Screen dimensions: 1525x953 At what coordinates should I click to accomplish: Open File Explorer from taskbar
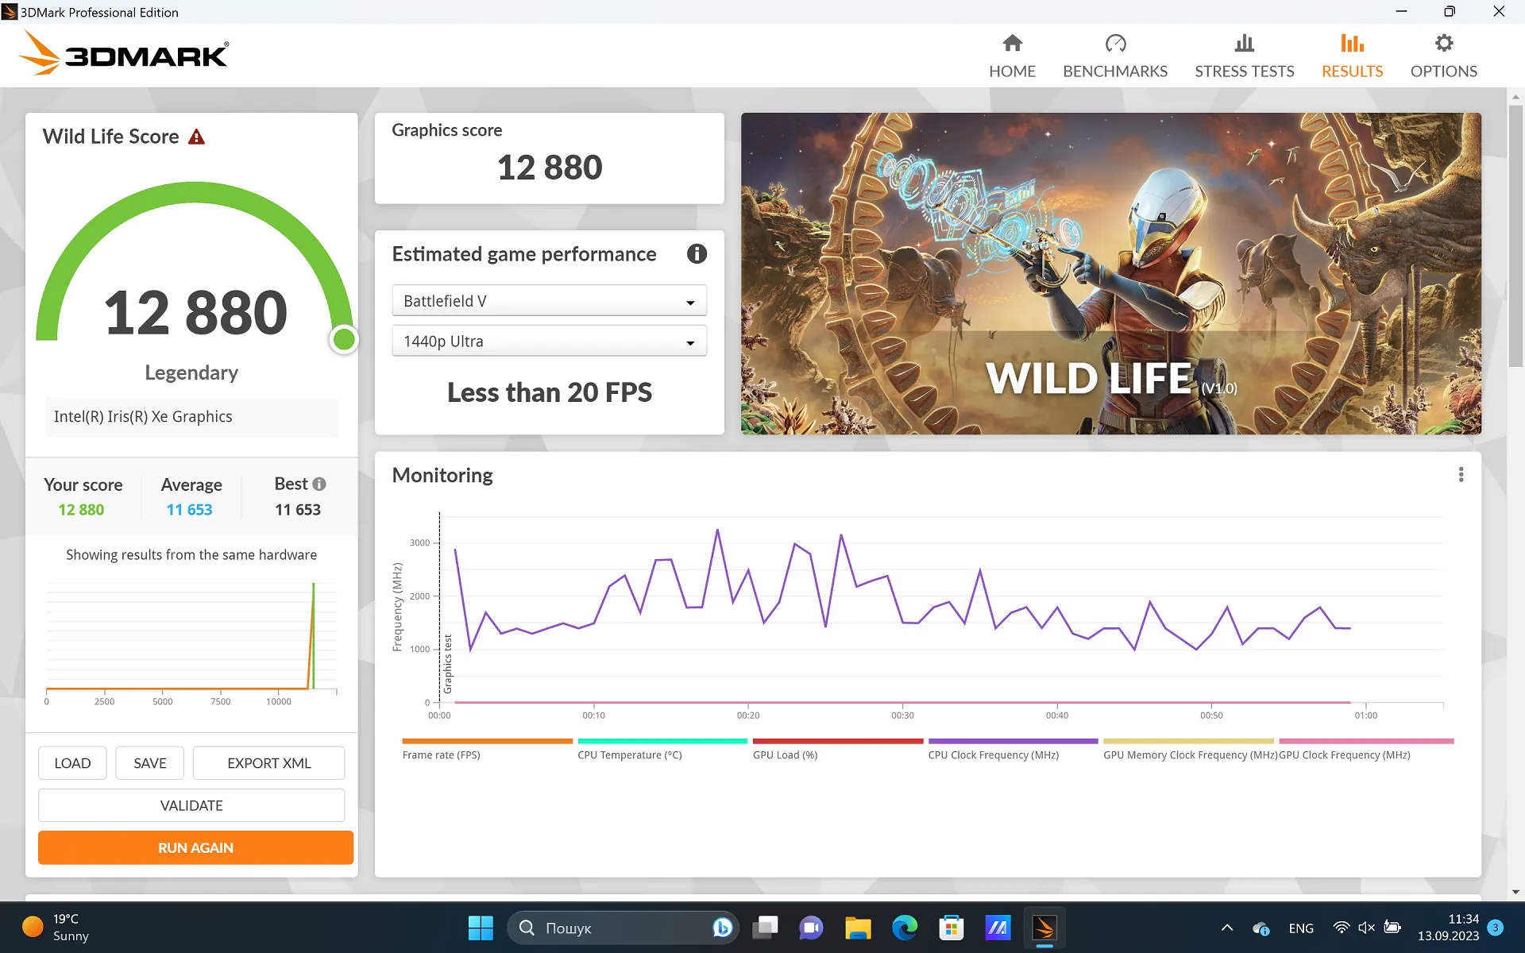[858, 928]
